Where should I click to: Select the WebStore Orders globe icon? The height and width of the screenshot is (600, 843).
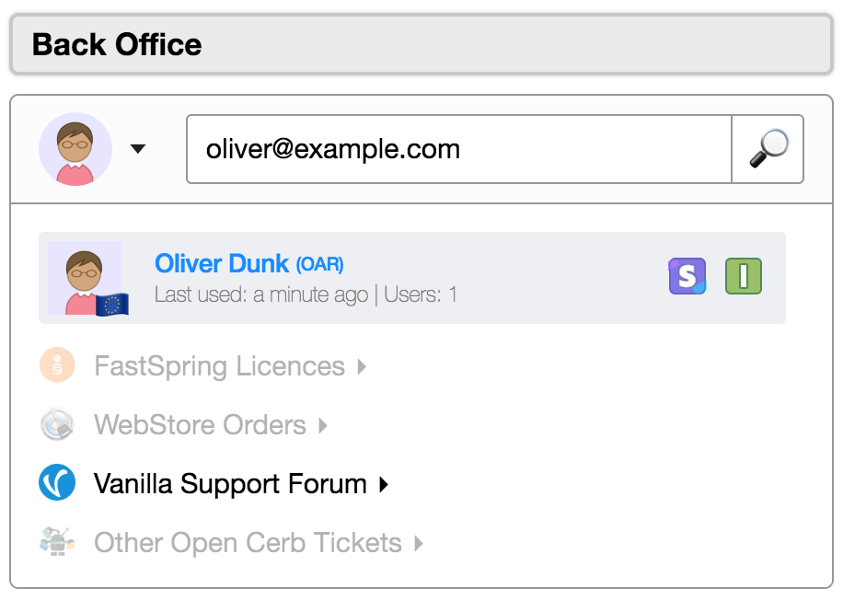tap(57, 424)
